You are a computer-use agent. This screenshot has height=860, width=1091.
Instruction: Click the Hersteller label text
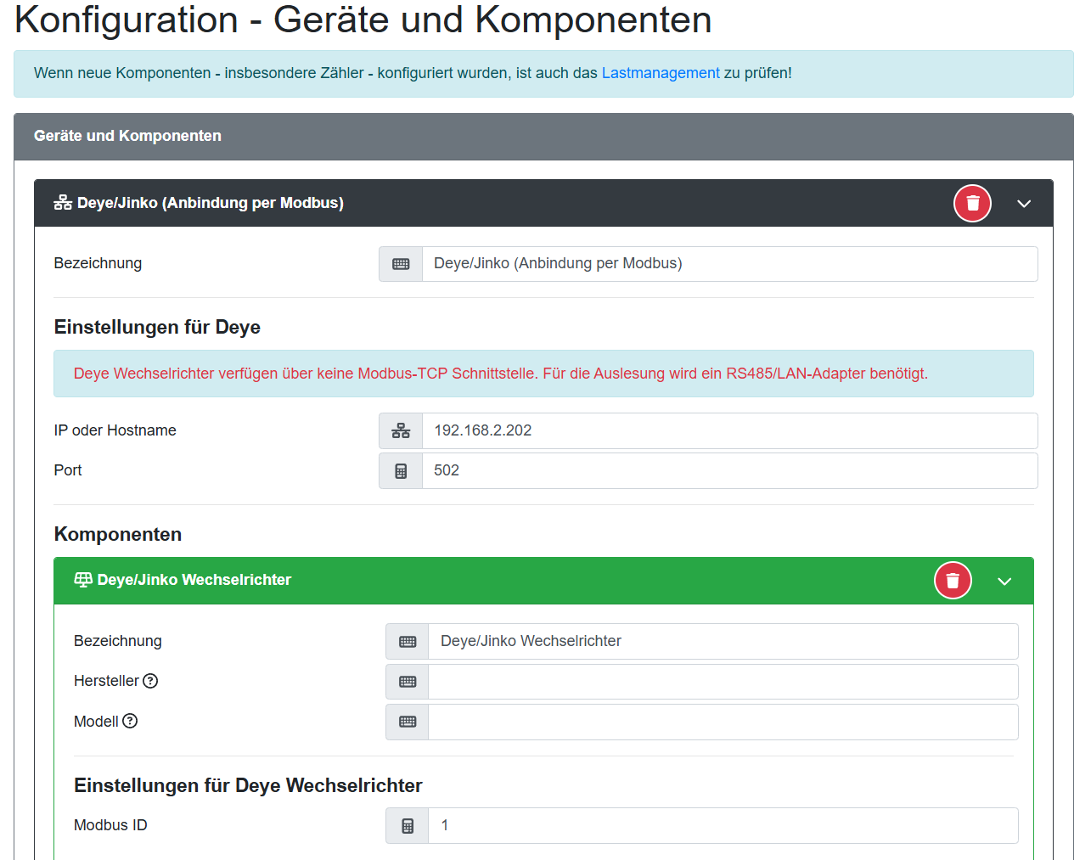[106, 681]
